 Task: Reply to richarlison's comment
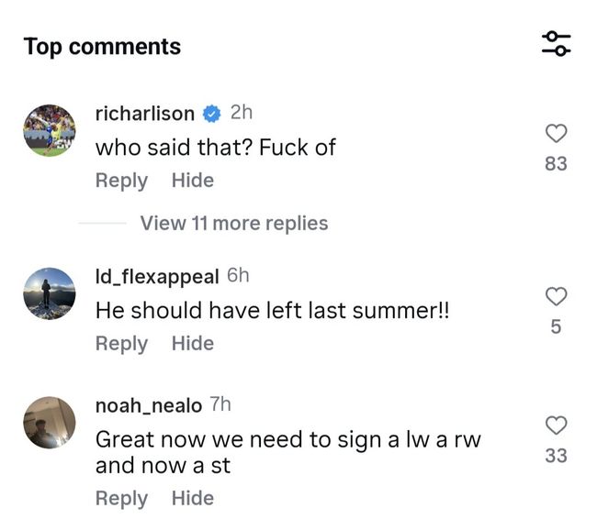(x=121, y=181)
